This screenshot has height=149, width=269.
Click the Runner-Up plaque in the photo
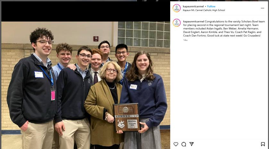click(x=127, y=117)
